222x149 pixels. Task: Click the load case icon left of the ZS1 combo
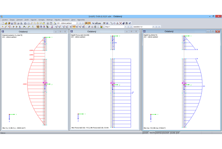[x=55, y=23]
